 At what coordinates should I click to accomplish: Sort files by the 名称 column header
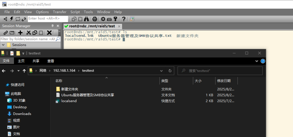(59, 81)
